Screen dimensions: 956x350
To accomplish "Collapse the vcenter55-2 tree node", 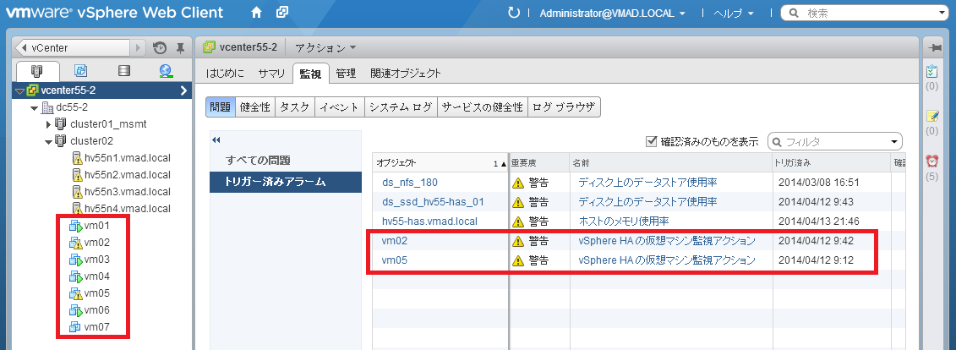I will pyautogui.click(x=19, y=90).
